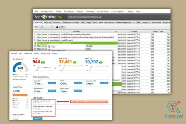This screenshot has width=186, height=124.
Task: Expand the Top 10% websites chevron
Action: point(24,77)
